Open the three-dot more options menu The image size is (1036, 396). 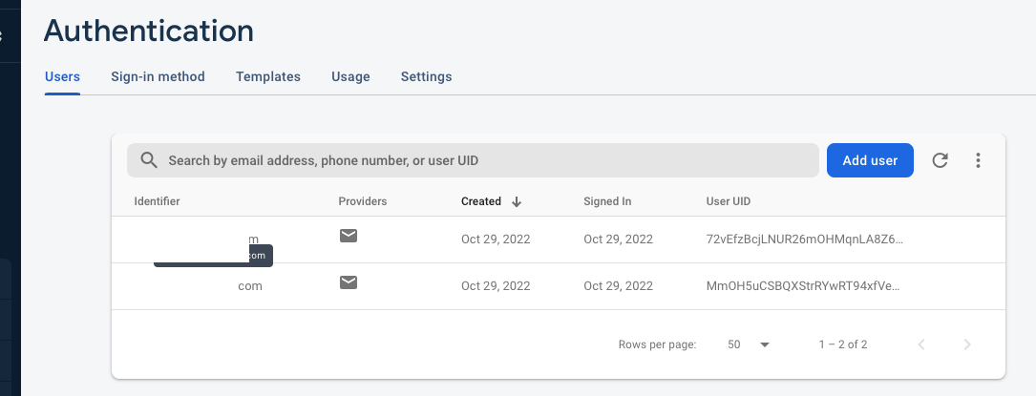[x=978, y=160]
